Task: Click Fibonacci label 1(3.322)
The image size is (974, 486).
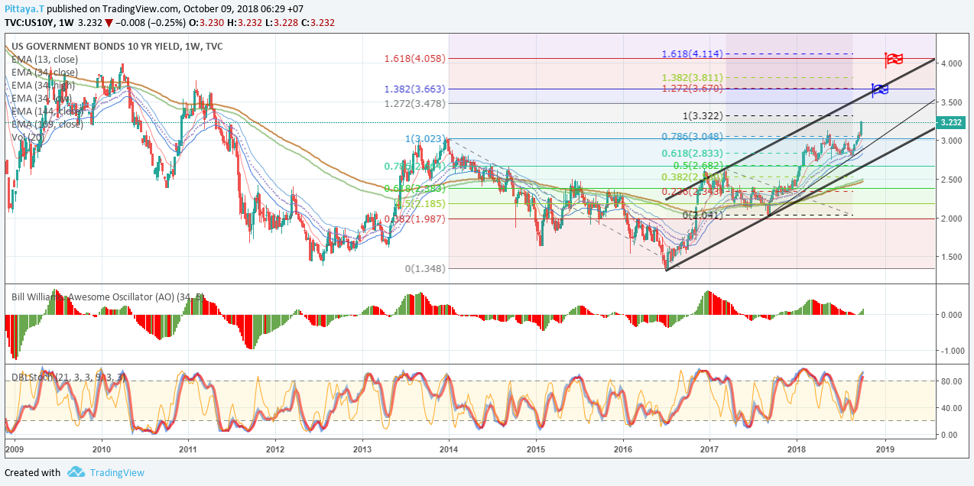Action: coord(703,115)
